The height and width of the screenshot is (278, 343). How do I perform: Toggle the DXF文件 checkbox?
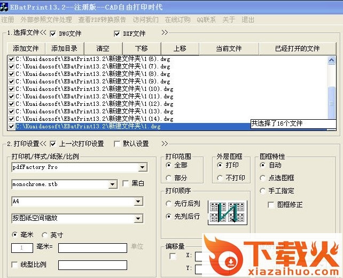[117, 34]
